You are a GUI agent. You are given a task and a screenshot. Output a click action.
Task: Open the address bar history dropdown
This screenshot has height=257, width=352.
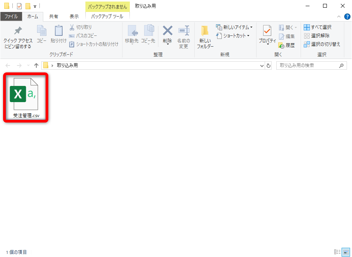[x=262, y=65]
